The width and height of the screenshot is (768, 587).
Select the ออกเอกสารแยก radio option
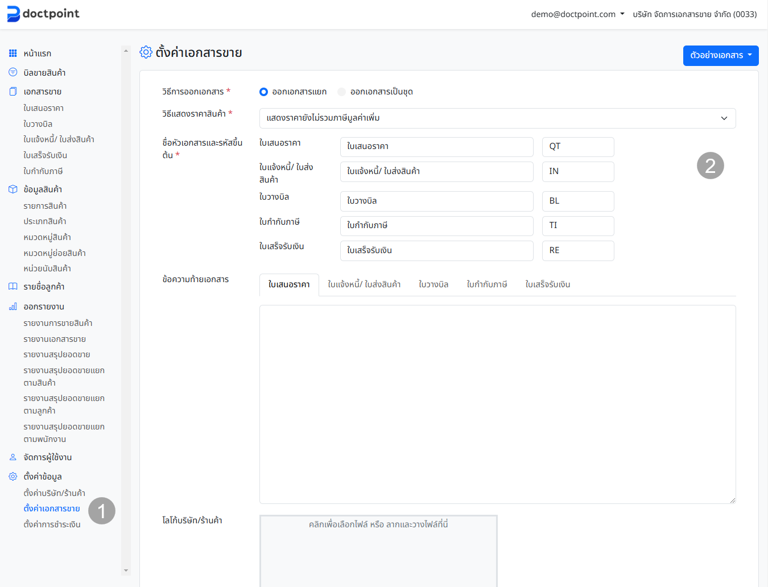263,92
